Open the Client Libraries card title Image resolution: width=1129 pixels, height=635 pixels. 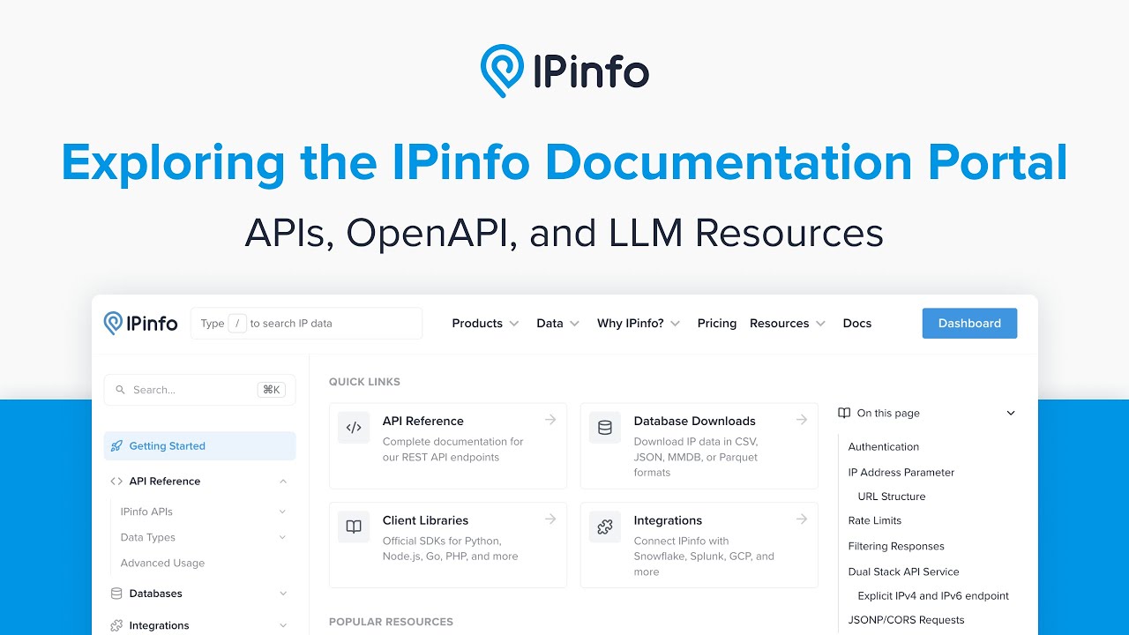(x=426, y=521)
